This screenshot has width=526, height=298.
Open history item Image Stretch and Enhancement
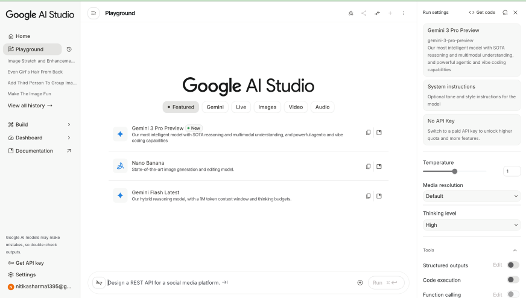41,61
